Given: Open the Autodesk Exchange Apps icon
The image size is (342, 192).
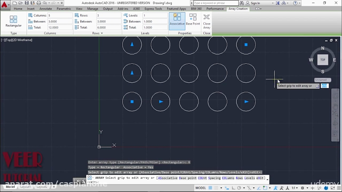Looking at the screenshot, I should tap(278, 3).
